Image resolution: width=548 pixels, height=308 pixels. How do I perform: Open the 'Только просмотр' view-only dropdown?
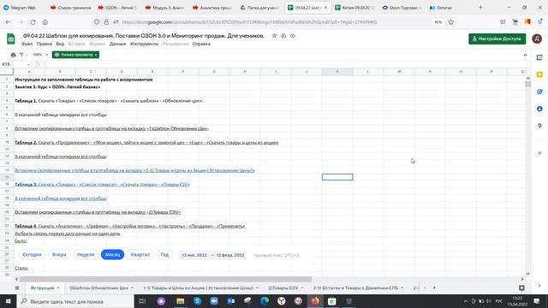coord(76,55)
